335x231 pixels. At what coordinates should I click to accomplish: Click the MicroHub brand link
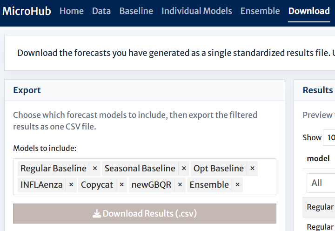click(27, 11)
